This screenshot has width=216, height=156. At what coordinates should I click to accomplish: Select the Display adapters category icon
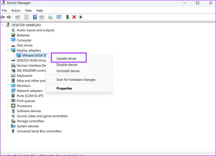coord(13,50)
